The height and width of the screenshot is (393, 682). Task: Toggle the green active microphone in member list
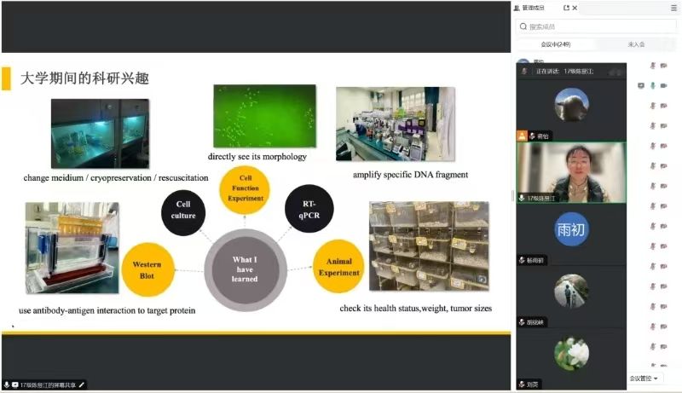[x=652, y=85]
